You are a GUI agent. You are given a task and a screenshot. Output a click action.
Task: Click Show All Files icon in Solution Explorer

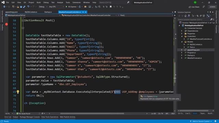(204, 16)
